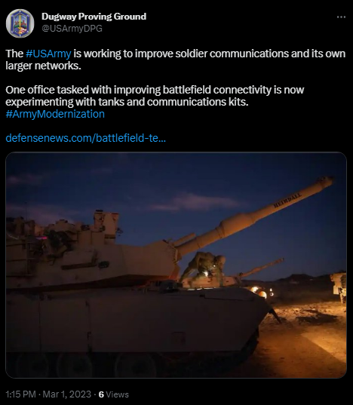The height and width of the screenshot is (405, 353).
Task: Click the Dugway Proving Ground profile avatar
Action: tap(20, 23)
